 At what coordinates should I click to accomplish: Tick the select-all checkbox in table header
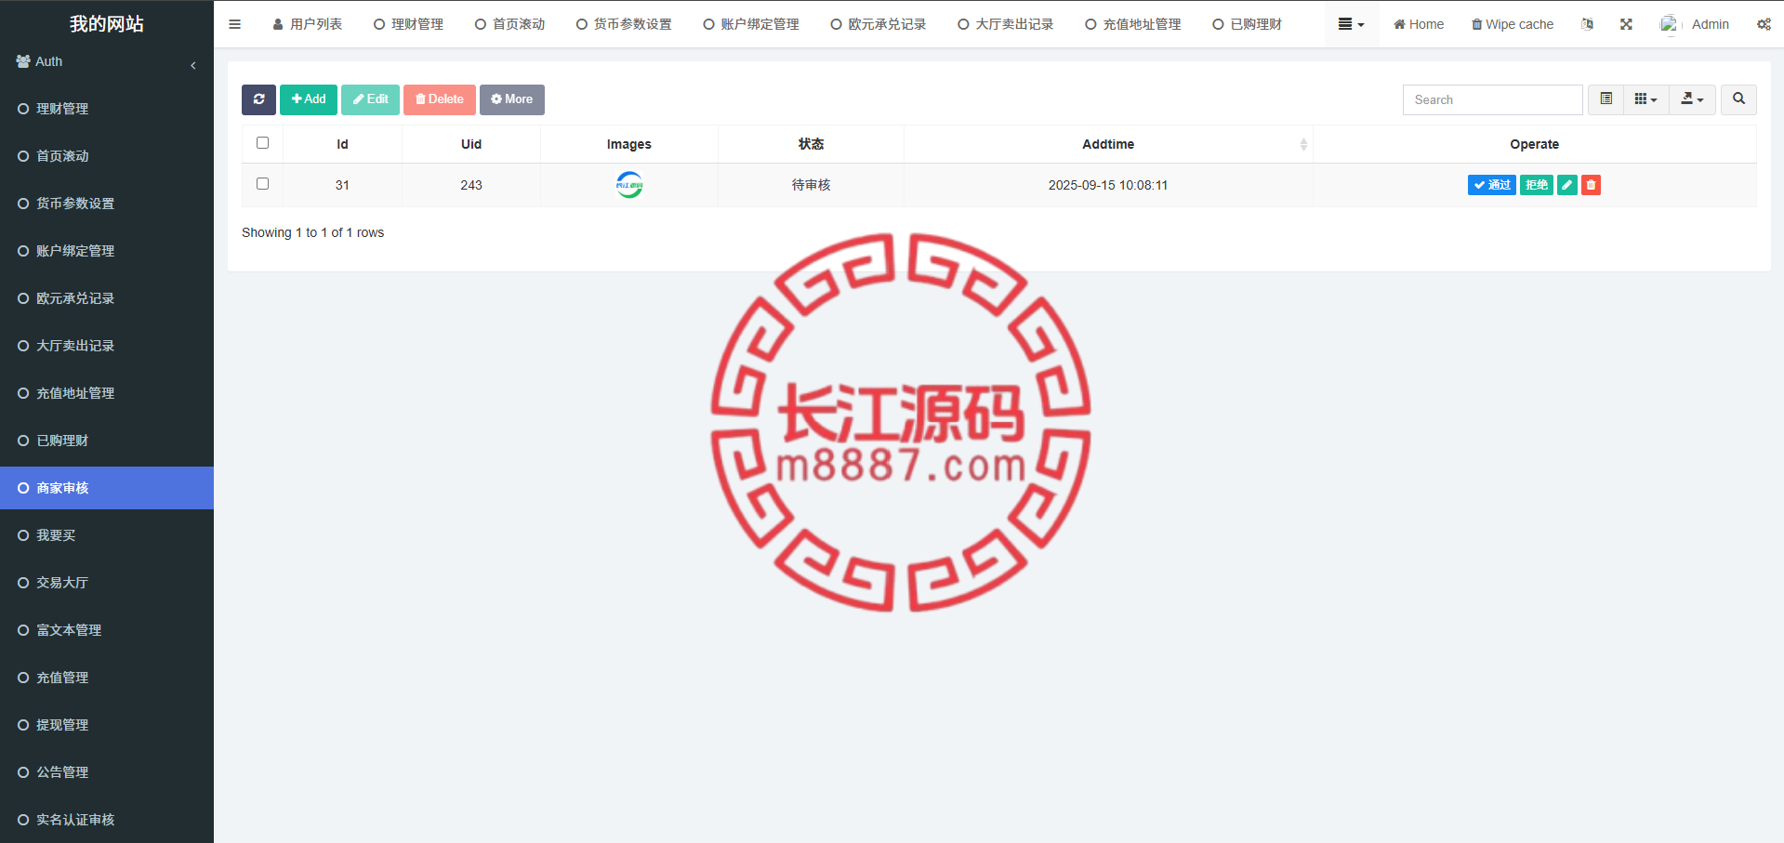[262, 143]
